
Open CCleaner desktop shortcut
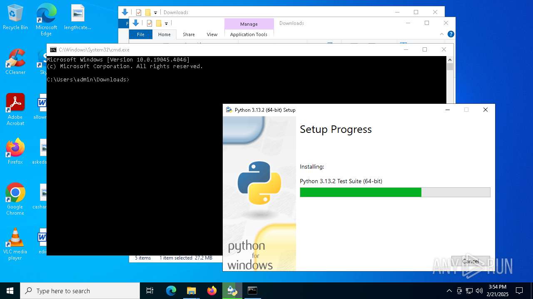pos(15,62)
